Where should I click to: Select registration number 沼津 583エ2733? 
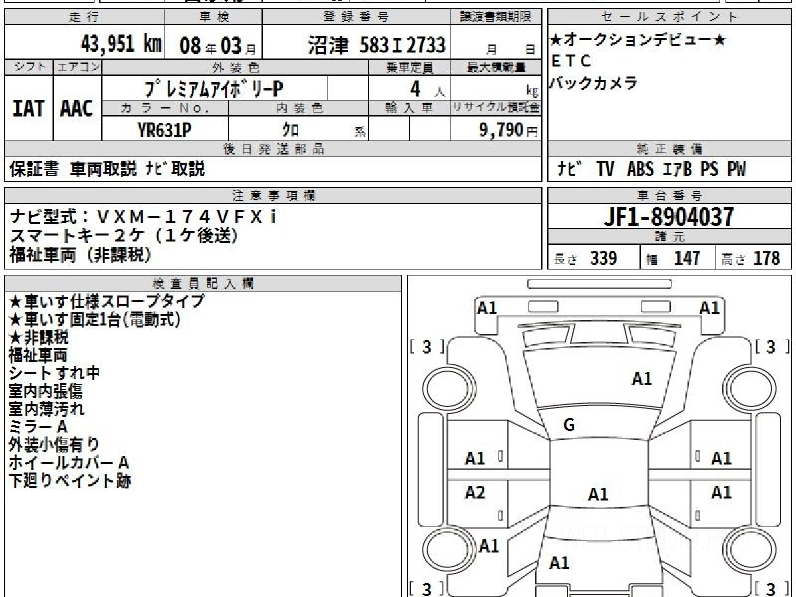pyautogui.click(x=376, y=45)
